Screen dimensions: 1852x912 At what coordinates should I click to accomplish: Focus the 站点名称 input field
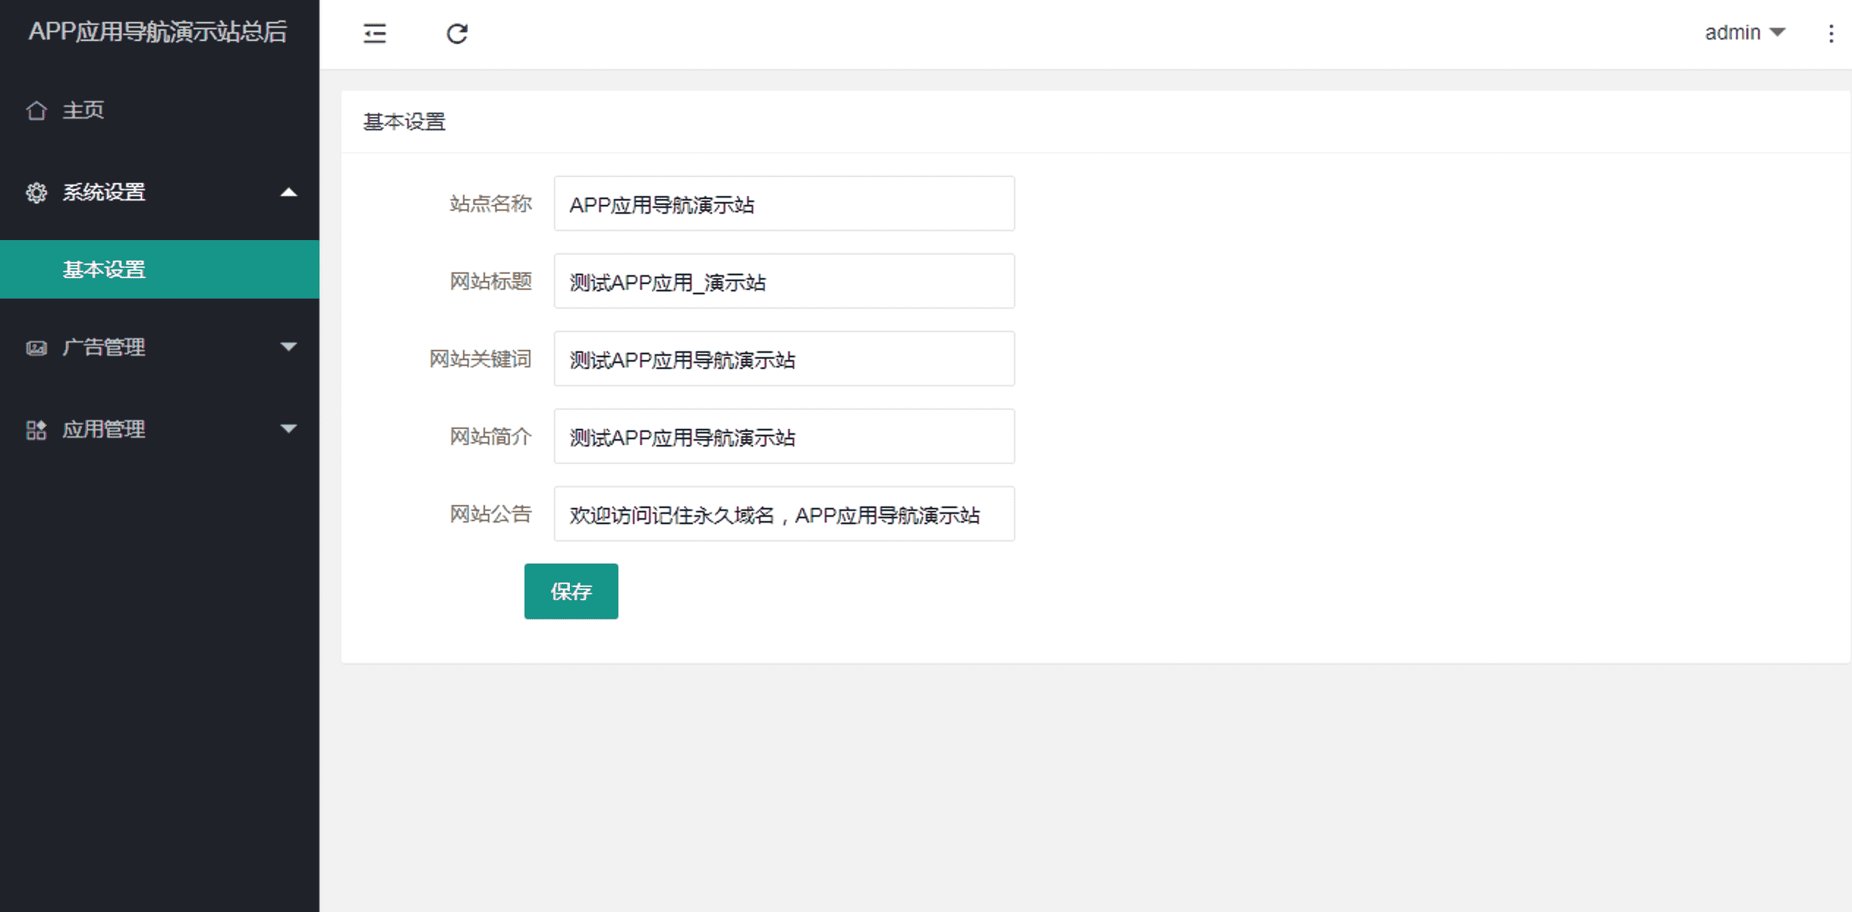point(785,203)
